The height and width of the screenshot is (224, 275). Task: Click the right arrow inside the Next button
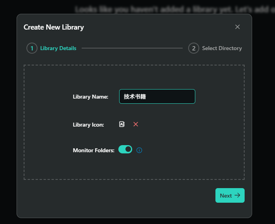pos(237,195)
